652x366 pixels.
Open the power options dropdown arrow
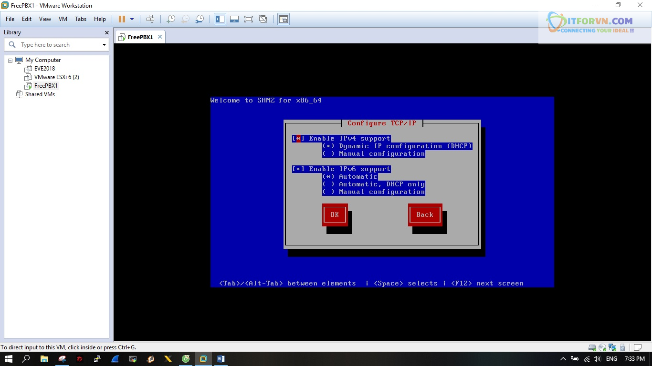[x=132, y=19]
